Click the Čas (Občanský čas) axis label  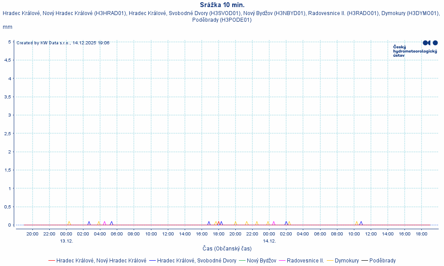227,249
